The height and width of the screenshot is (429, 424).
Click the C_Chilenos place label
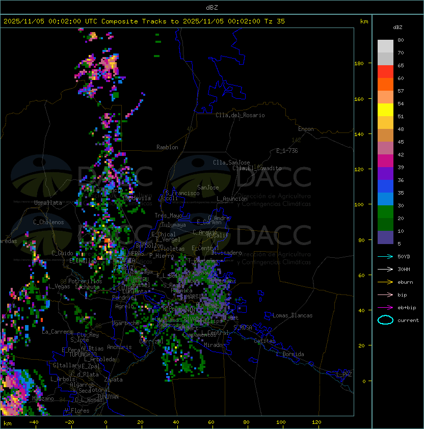click(x=48, y=222)
